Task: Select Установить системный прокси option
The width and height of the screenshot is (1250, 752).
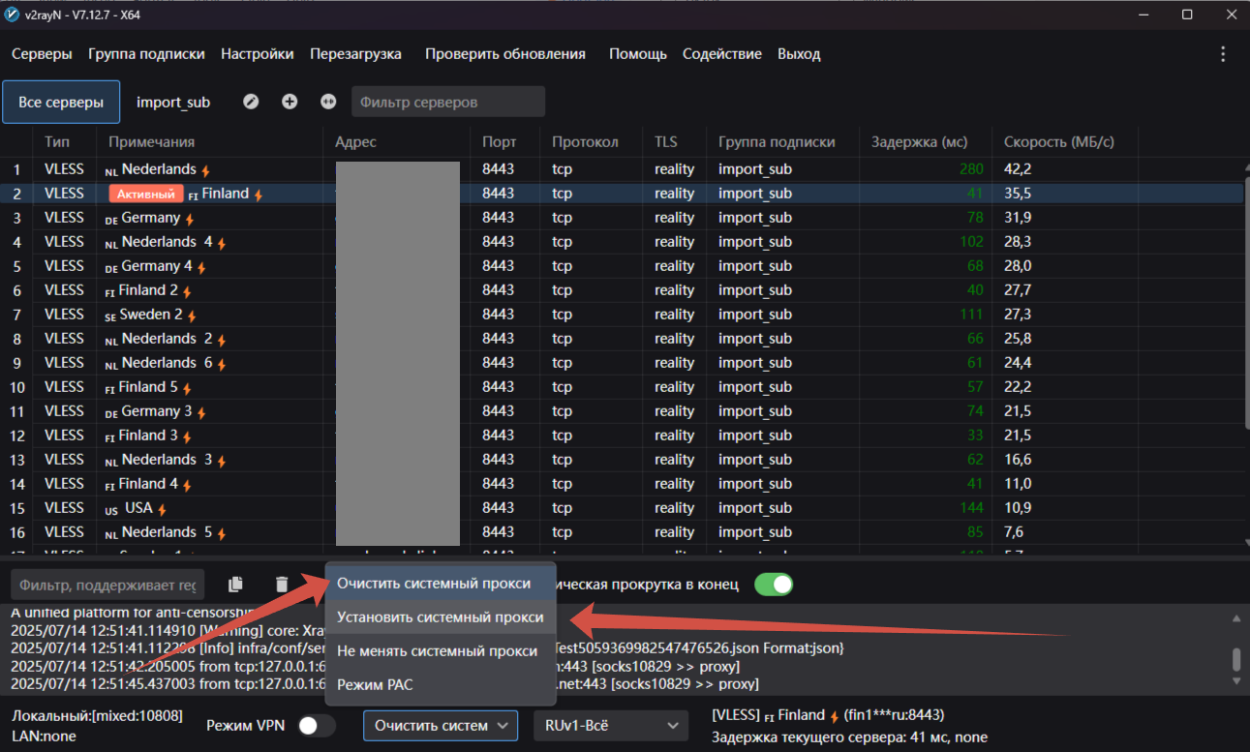Action: tap(441, 617)
